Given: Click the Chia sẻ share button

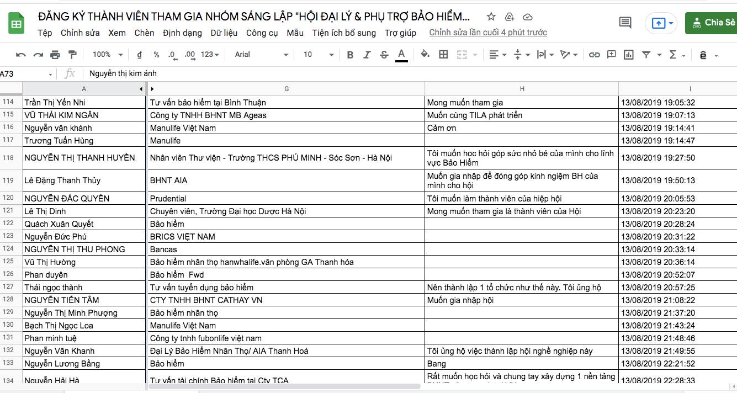Looking at the screenshot, I should tap(711, 23).
